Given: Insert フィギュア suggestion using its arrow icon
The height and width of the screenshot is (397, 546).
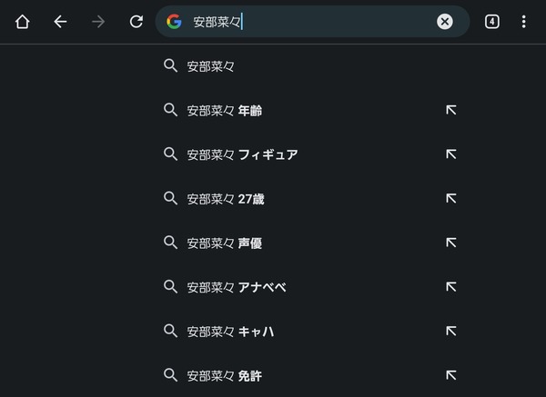Looking at the screenshot, I should [x=451, y=154].
